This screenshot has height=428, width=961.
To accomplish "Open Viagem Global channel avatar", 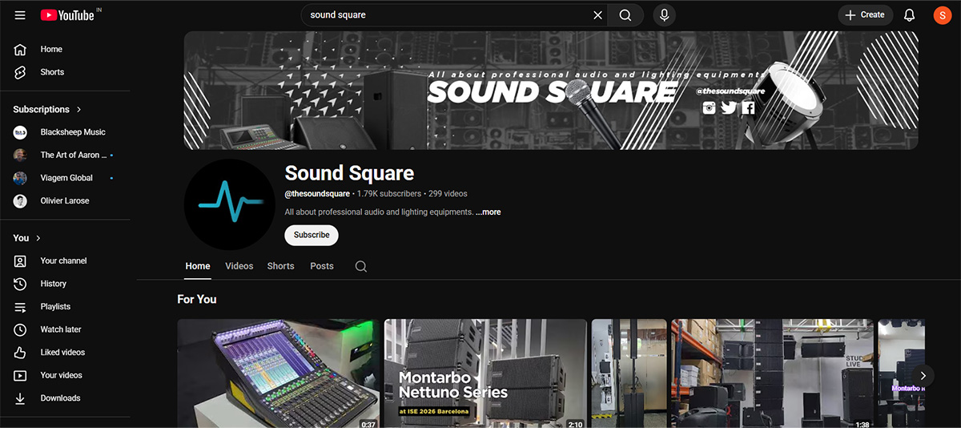I will click(21, 178).
